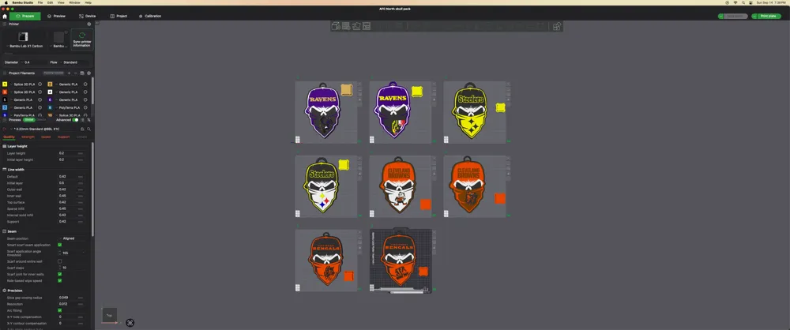Click filament 1 yellow color swatch
The width and height of the screenshot is (790, 330).
click(x=5, y=84)
